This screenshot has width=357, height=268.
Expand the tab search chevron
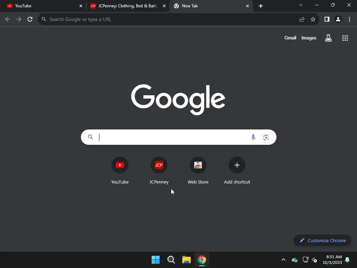pyautogui.click(x=301, y=5)
